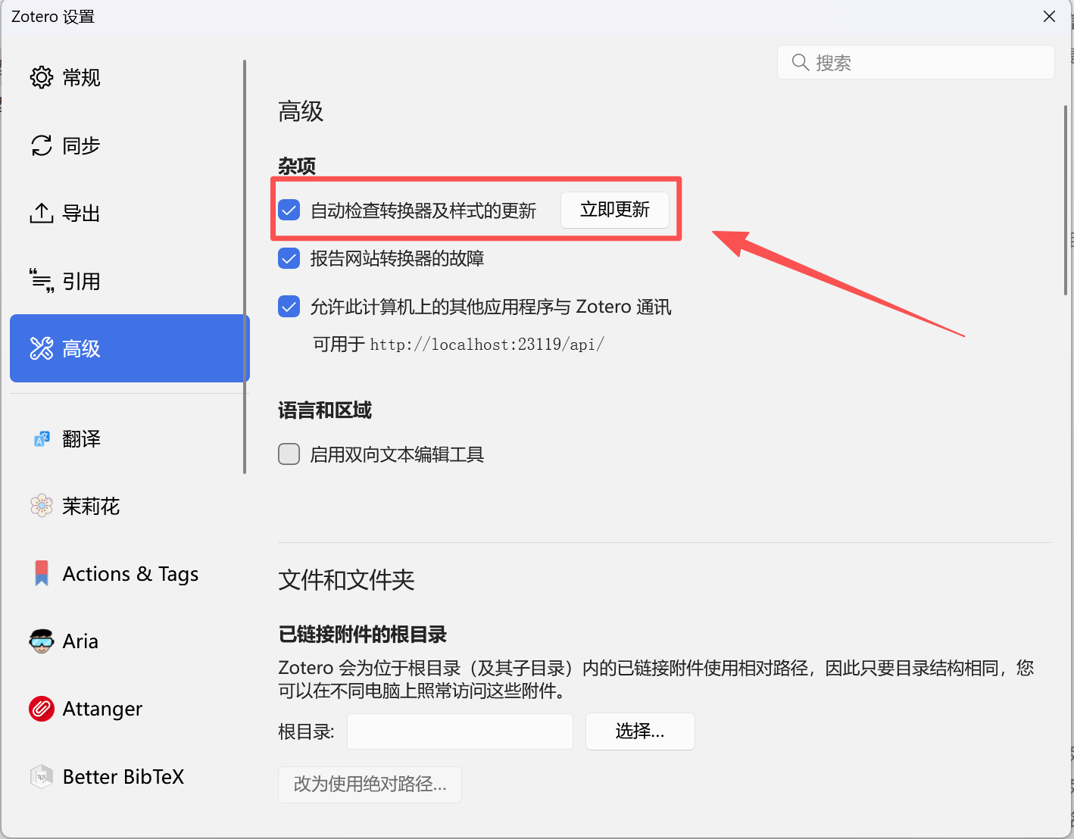Enable 启用双向文本编辑工具
Screen dimensions: 1074x839
point(289,454)
